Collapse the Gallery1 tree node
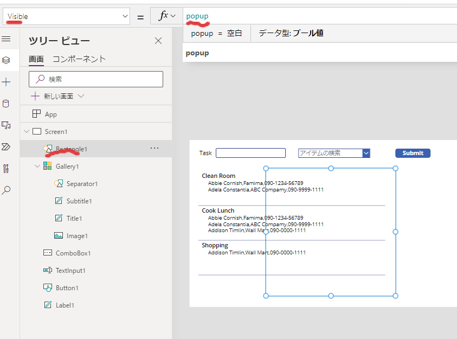457x339 pixels. pos(37,167)
